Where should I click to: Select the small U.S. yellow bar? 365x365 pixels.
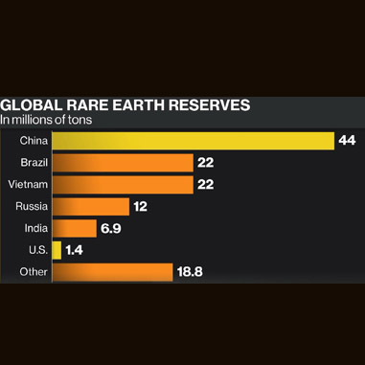point(57,250)
